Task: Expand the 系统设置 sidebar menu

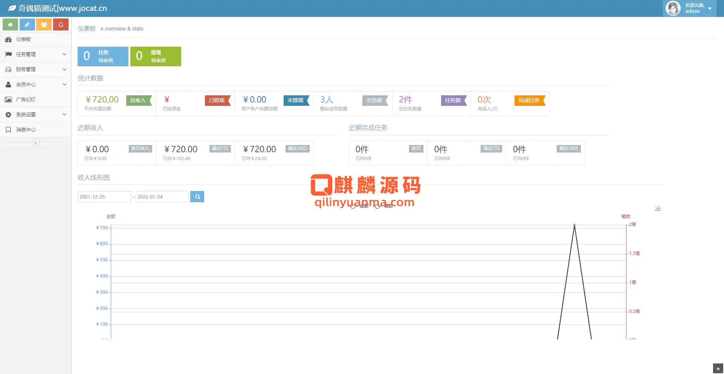Action: (x=35, y=114)
